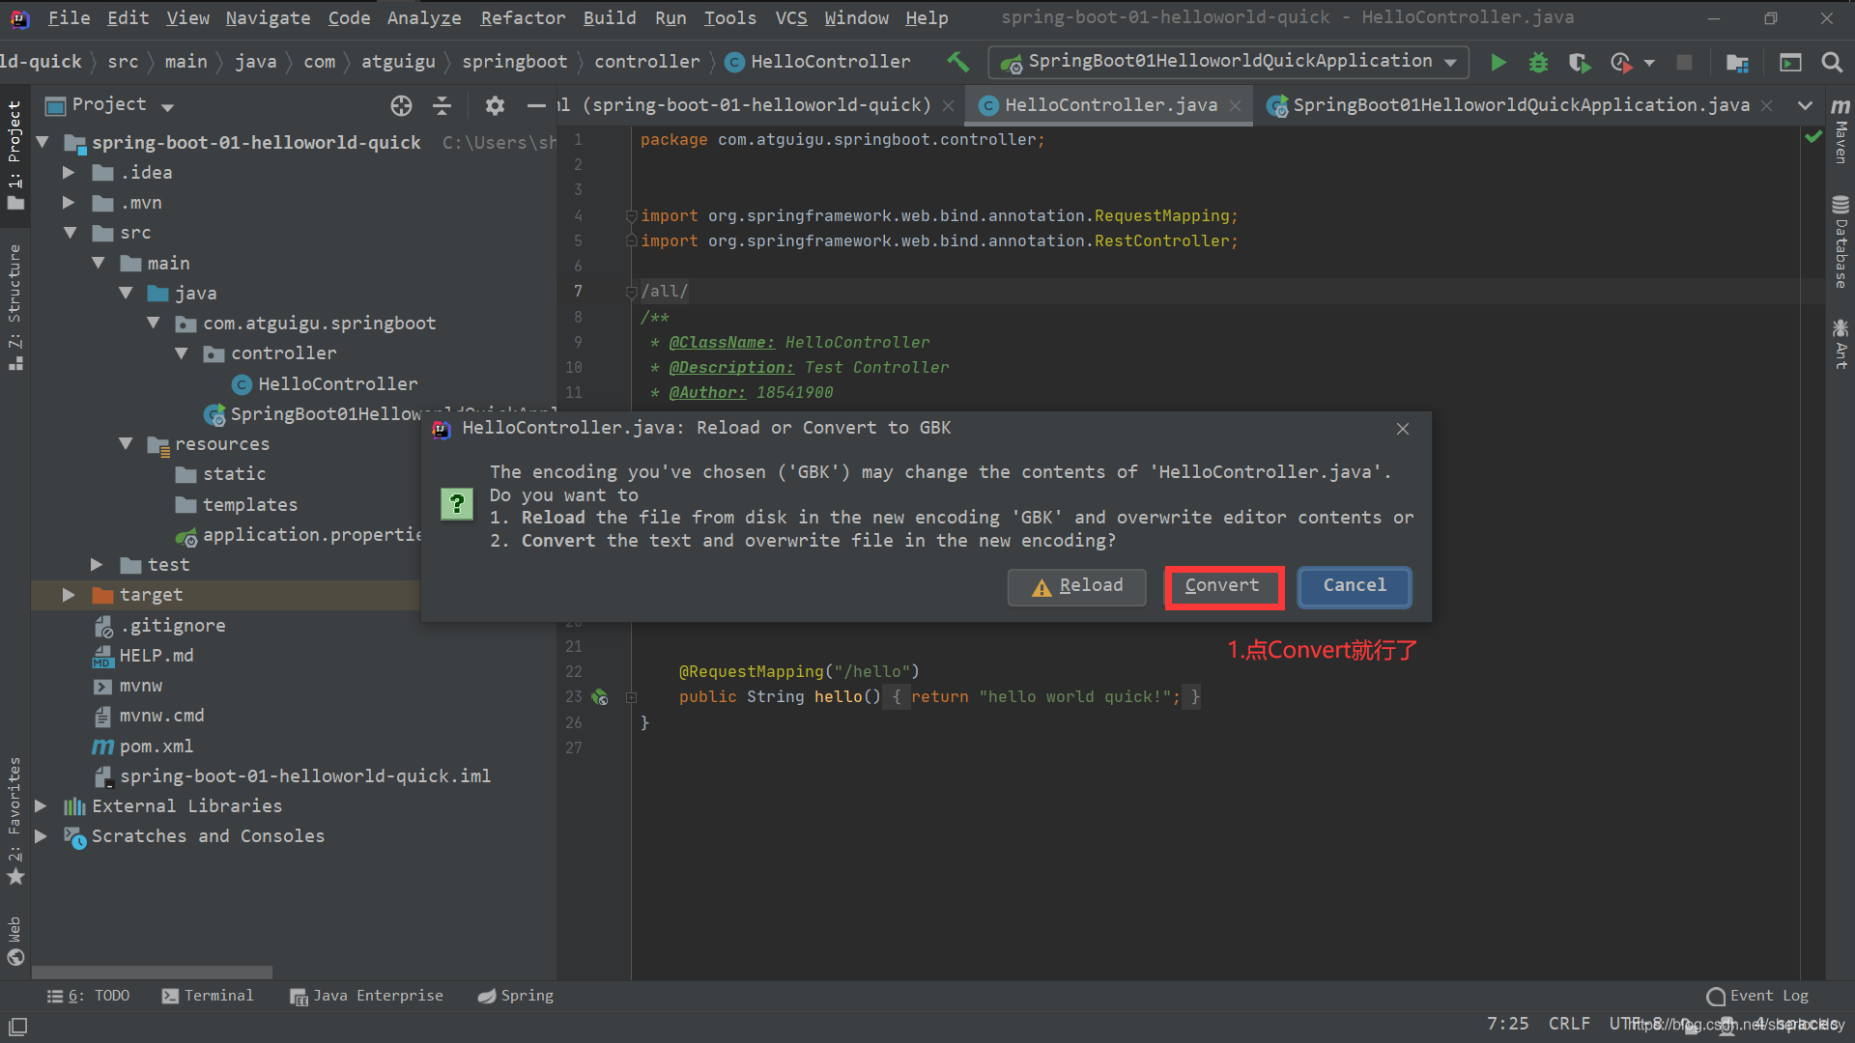Open Search Everywhere magnifier icon
Screen dimensions: 1855x1043
1831,63
